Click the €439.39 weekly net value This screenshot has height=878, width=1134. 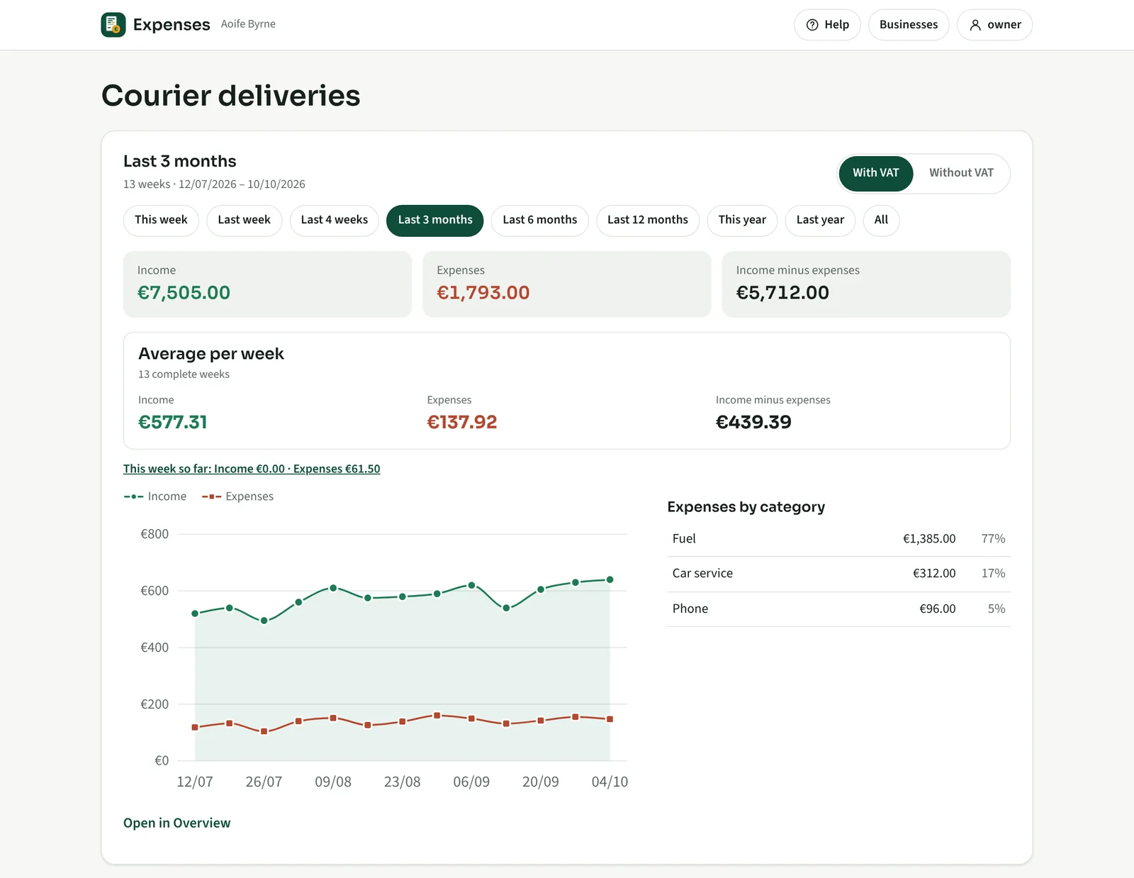pyautogui.click(x=753, y=422)
